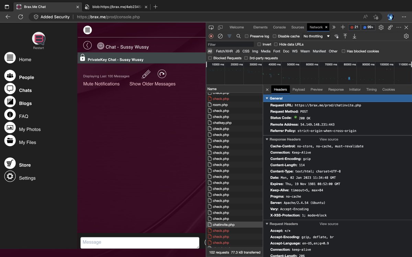The width and height of the screenshot is (412, 257).
Task: Switch to the Console tab
Action: tap(279, 27)
